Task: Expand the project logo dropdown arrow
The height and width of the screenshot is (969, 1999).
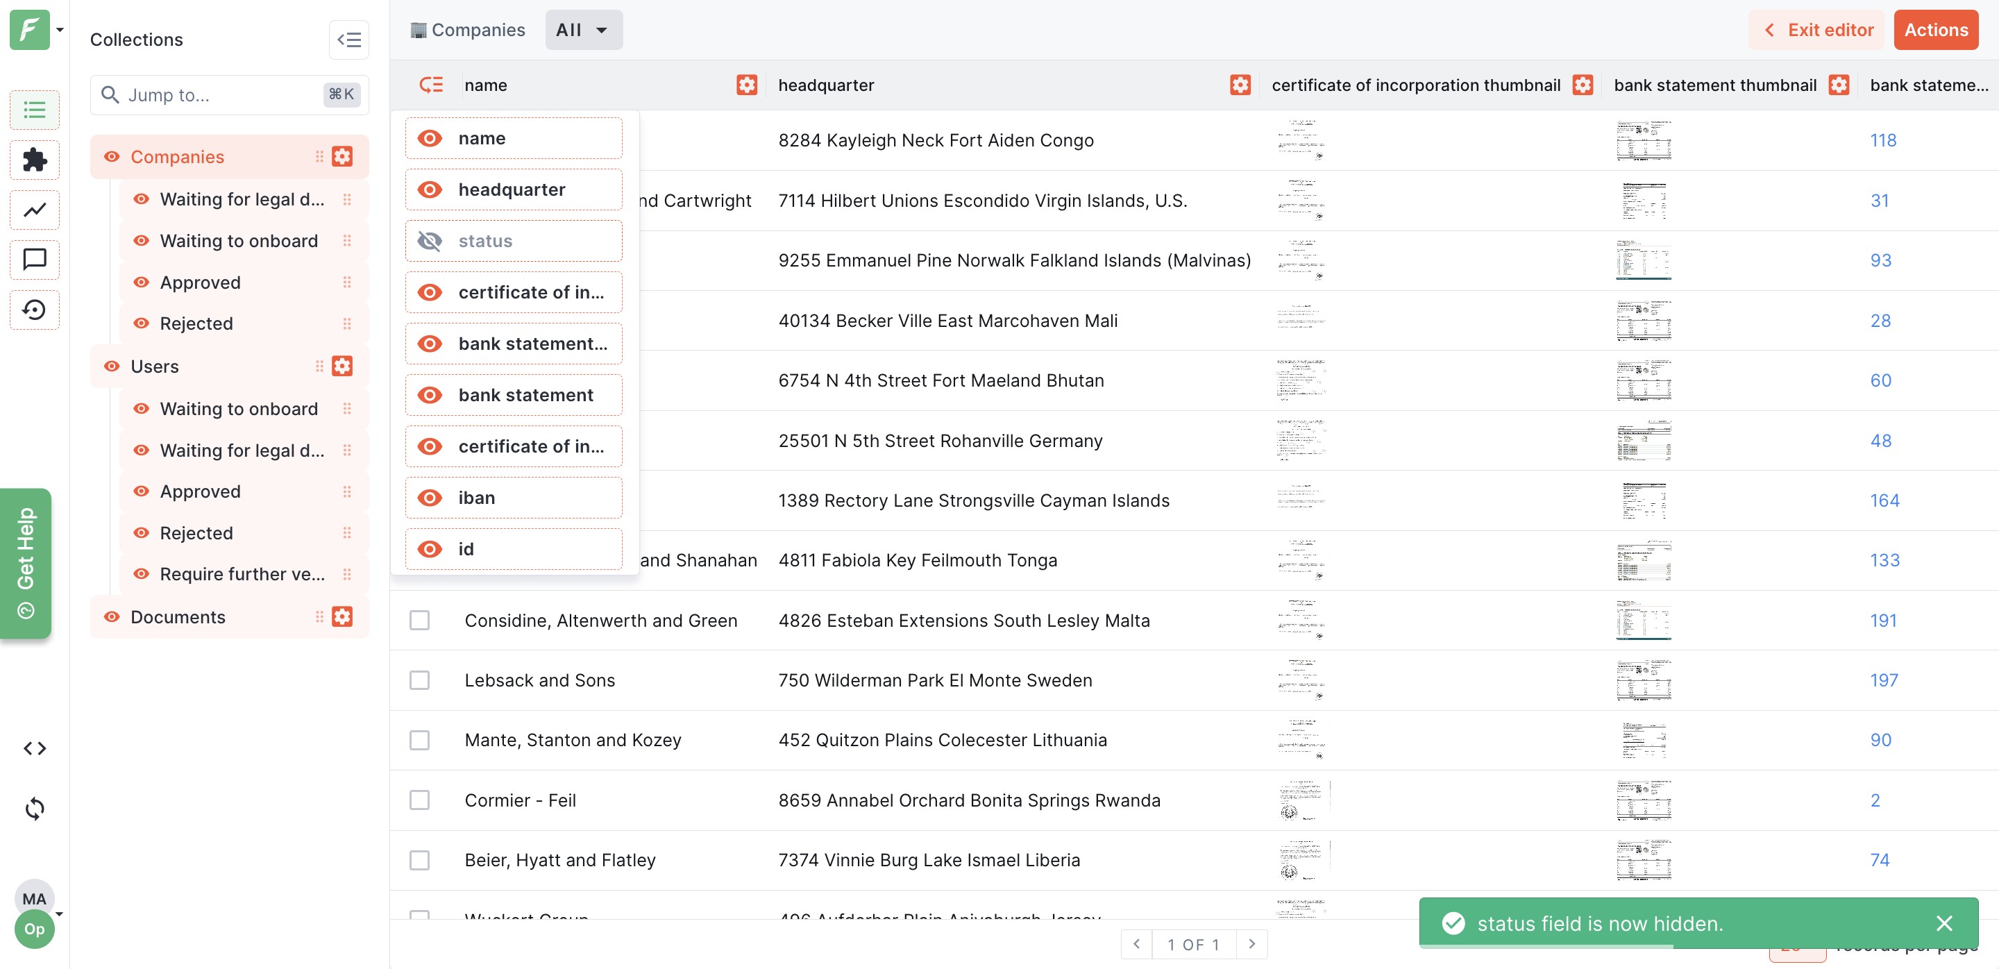Action: tap(60, 31)
